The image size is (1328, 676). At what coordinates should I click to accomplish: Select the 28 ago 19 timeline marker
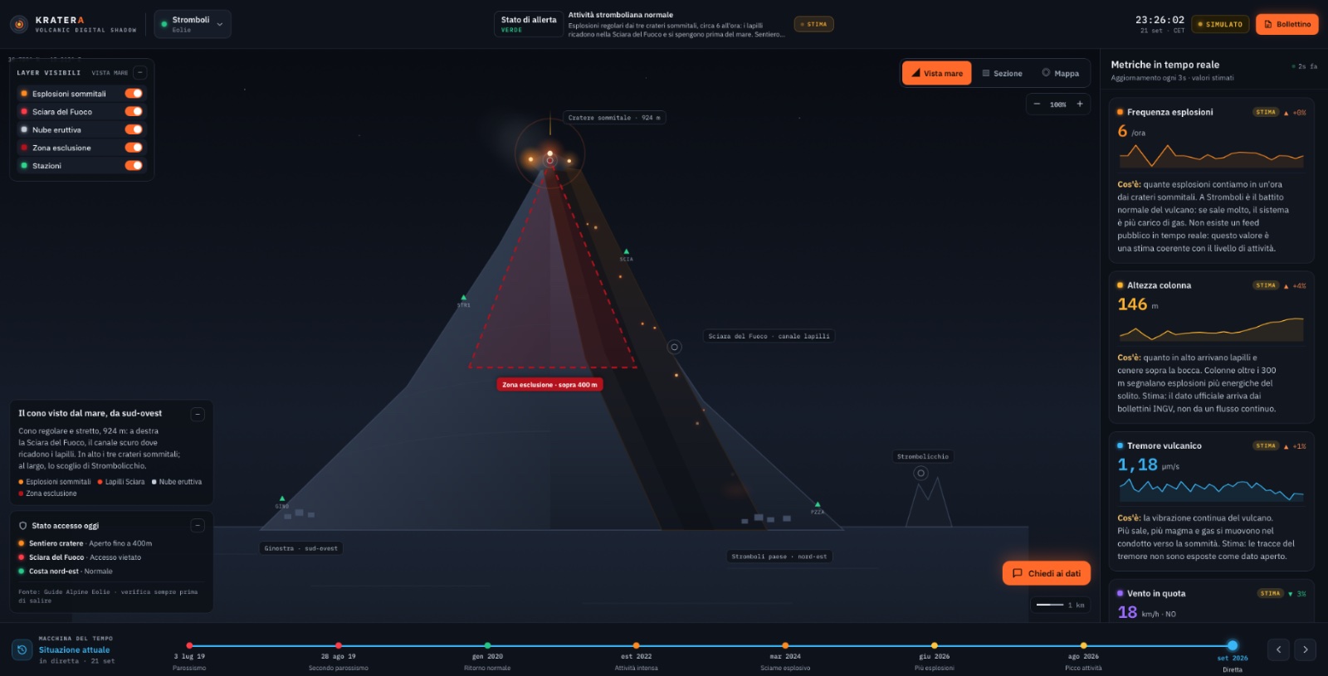[338, 645]
